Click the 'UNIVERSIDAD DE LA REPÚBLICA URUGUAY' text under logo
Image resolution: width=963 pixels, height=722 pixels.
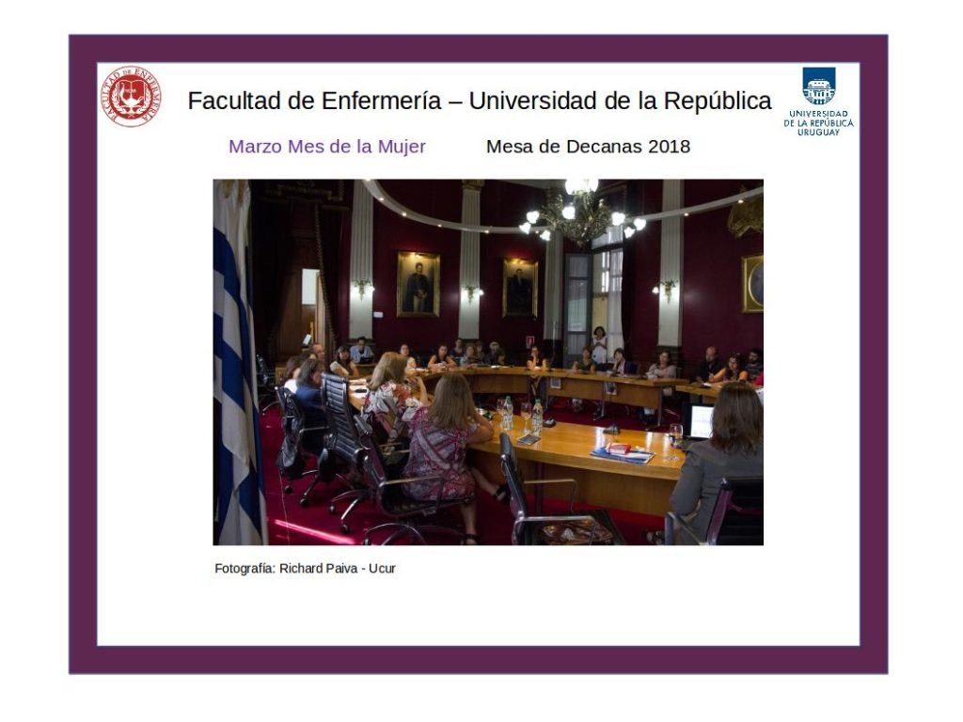tap(818, 123)
